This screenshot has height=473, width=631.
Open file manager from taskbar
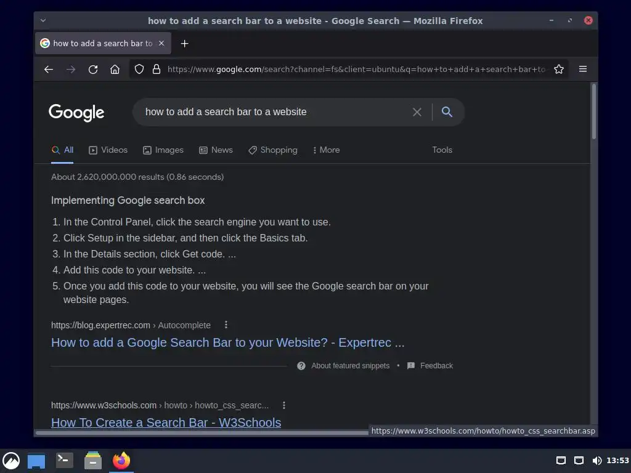[93, 461]
